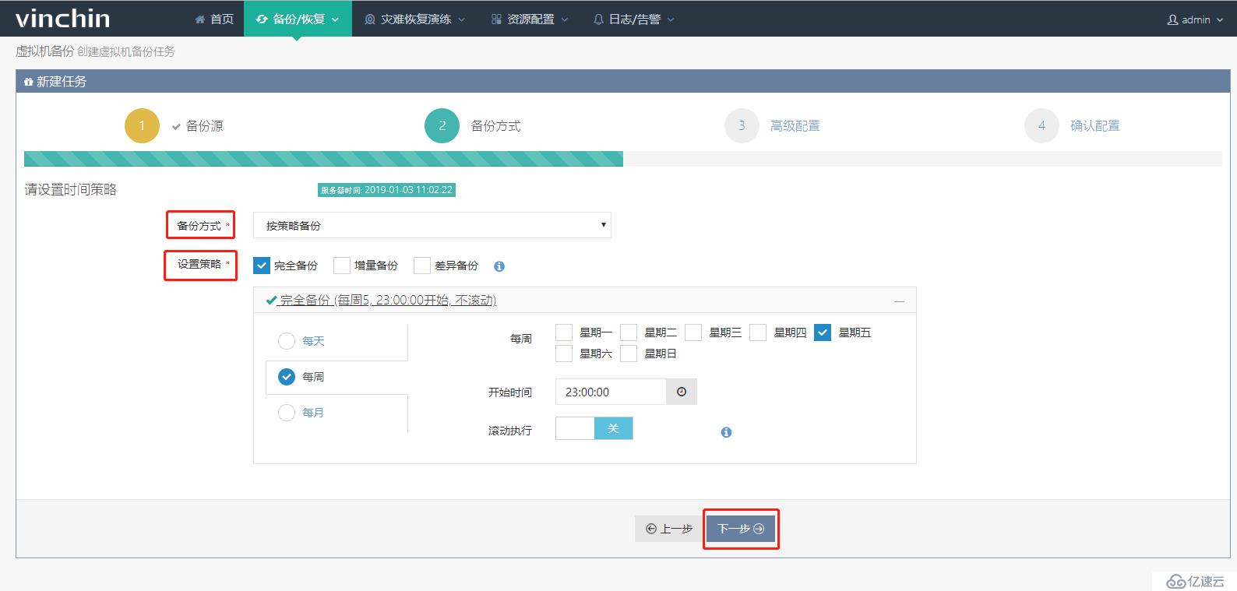Click server time label 2019-01-03
Image resolution: width=1237 pixels, height=591 pixels.
pos(386,190)
